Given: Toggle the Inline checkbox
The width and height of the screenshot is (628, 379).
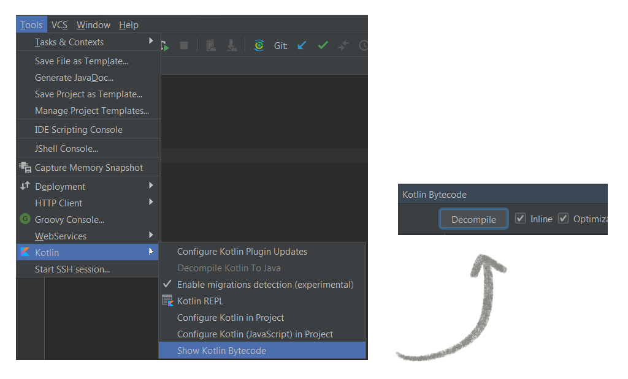Looking at the screenshot, I should click(520, 219).
